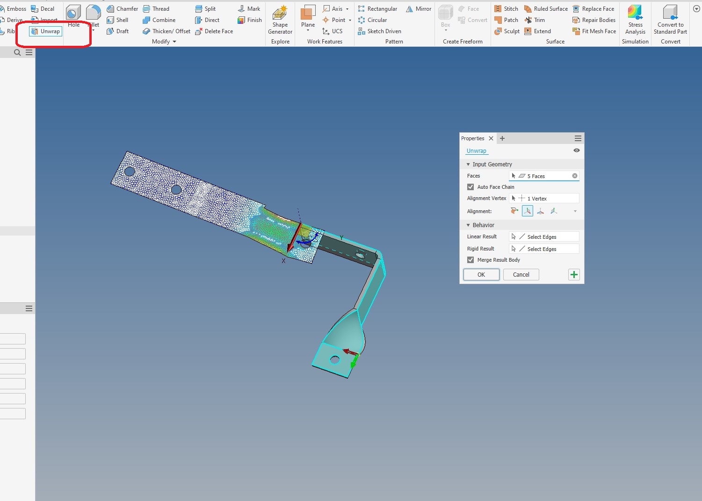Select the first Alignment option (orange face)
Viewport: 702px width, 501px height.
pyautogui.click(x=514, y=211)
